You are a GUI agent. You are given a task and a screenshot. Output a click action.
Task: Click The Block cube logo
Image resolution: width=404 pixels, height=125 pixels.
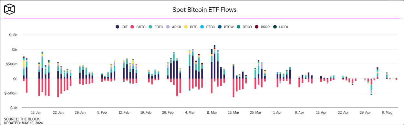coord(10,10)
